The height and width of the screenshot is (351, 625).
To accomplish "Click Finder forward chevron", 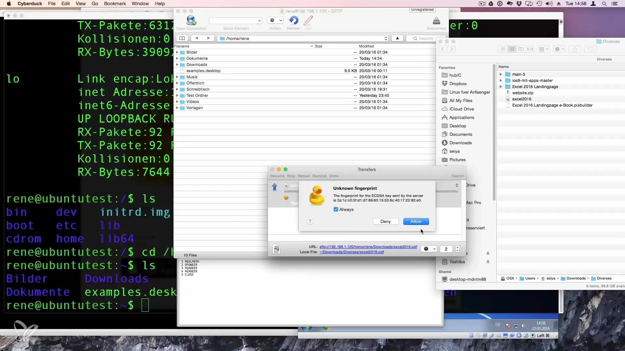I will click(451, 49).
